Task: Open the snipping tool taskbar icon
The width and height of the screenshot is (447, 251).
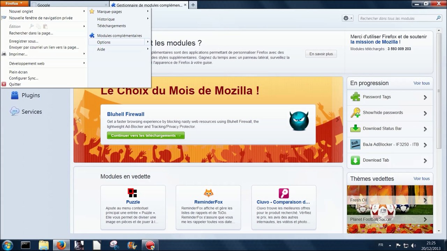Action: coord(115,245)
